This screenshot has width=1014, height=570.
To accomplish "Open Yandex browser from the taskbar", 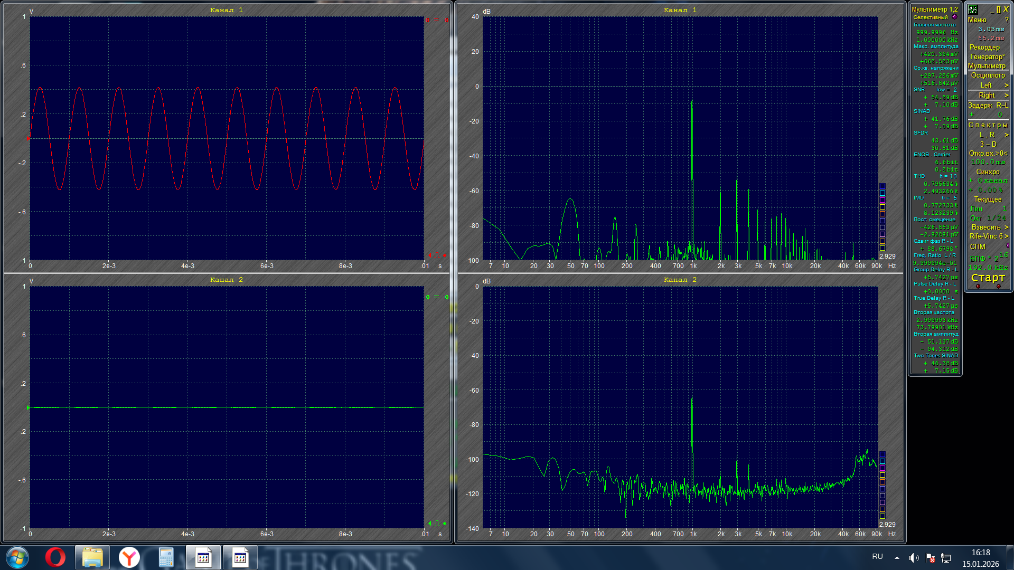I will point(129,557).
